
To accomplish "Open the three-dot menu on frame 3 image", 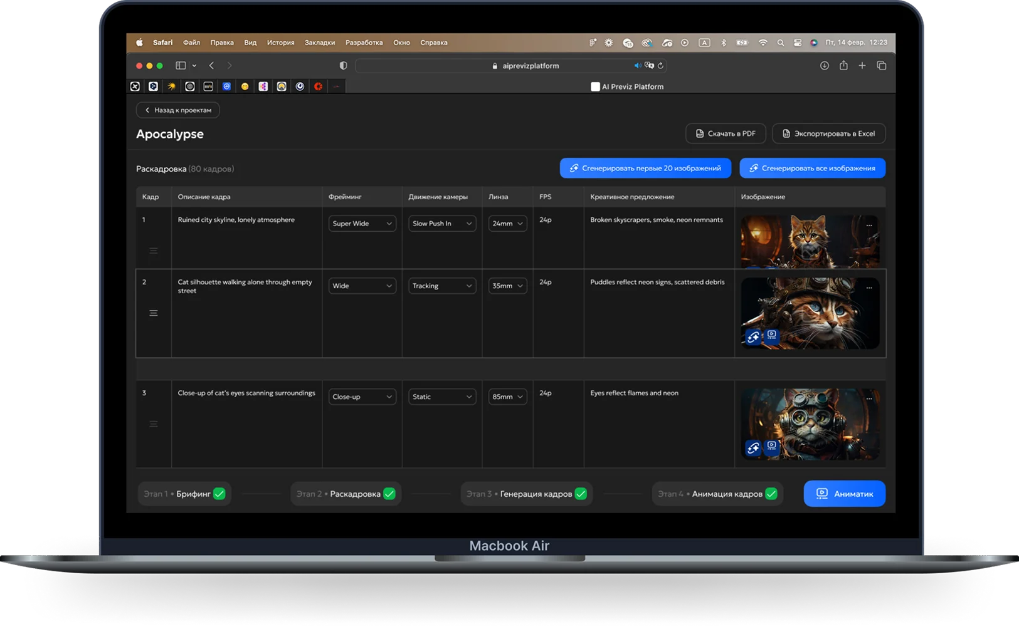I will (869, 398).
